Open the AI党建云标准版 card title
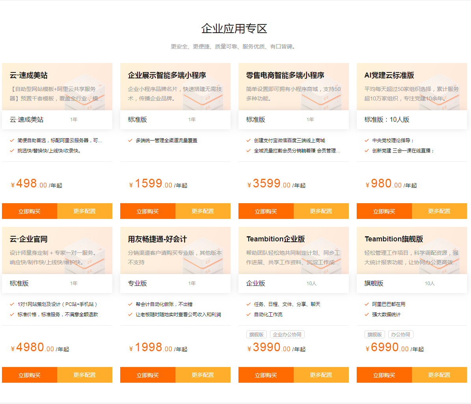Viewport: 471px width, 404px height. click(389, 75)
